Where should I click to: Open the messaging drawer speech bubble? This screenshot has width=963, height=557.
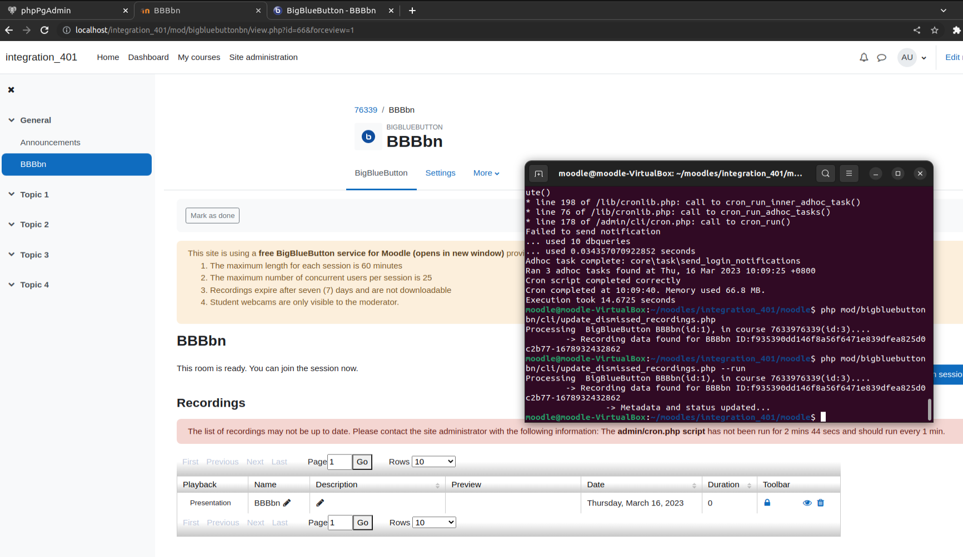[881, 57]
